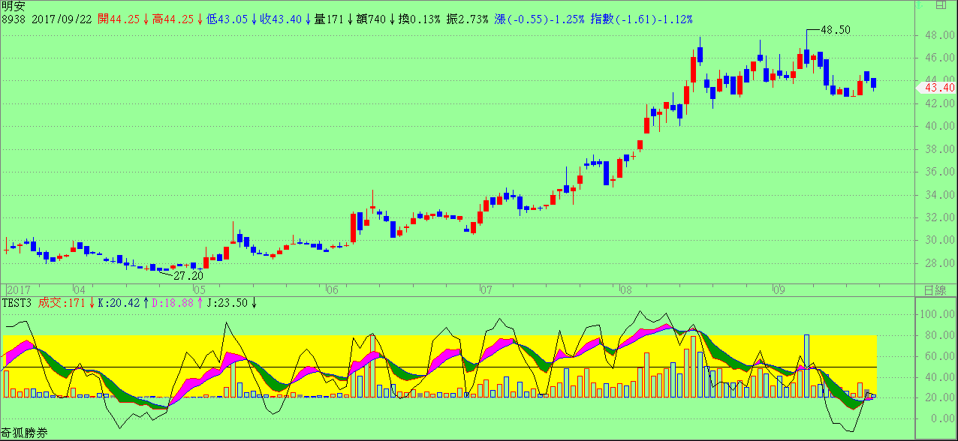The width and height of the screenshot is (958, 441).
Task: Click the K:20.42 indicator value
Action: coord(119,303)
